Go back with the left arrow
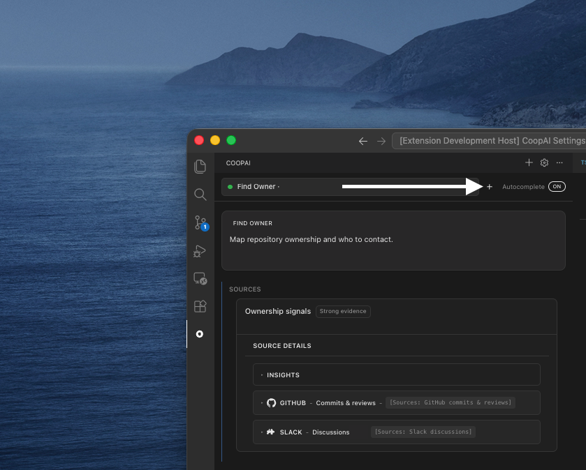The width and height of the screenshot is (586, 470). click(363, 141)
